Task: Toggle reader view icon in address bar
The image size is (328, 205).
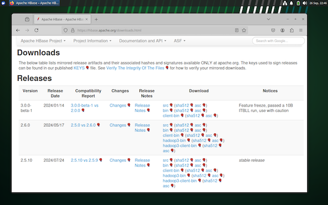Action: point(237,30)
